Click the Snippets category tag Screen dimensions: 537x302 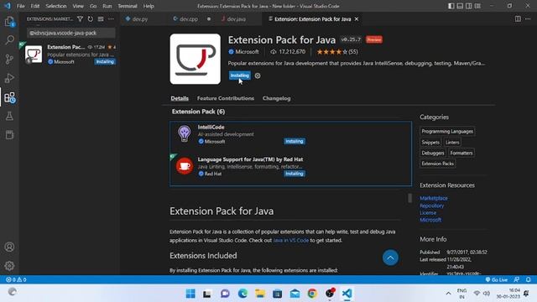pyautogui.click(x=430, y=142)
